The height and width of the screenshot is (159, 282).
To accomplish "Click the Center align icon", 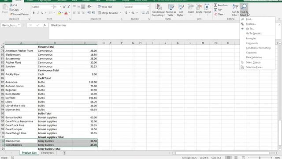I will point(78,13).
